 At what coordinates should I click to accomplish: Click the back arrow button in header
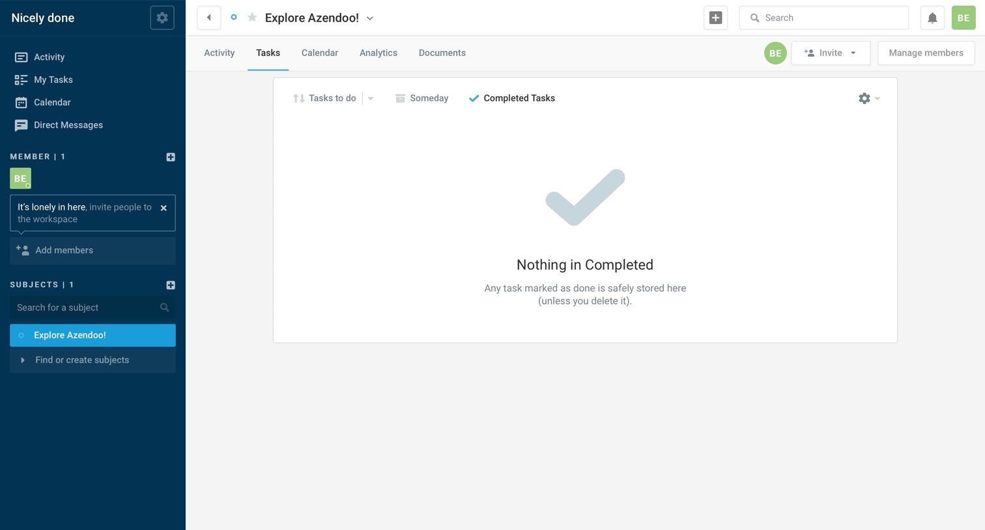pos(208,18)
